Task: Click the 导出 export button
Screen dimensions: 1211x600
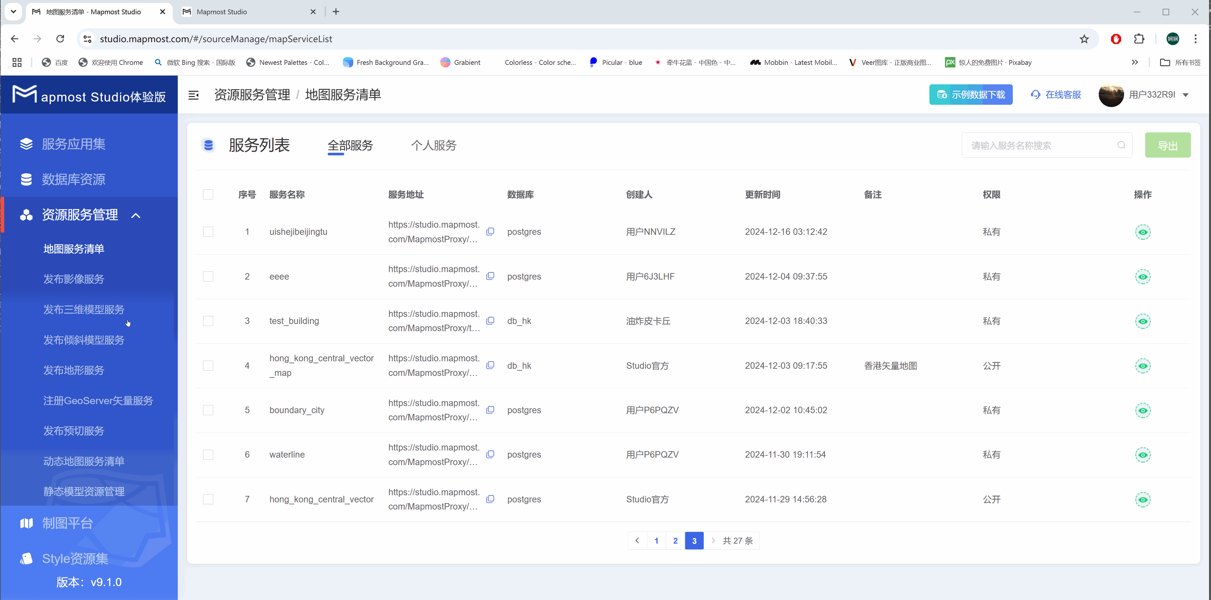Action: [1168, 145]
